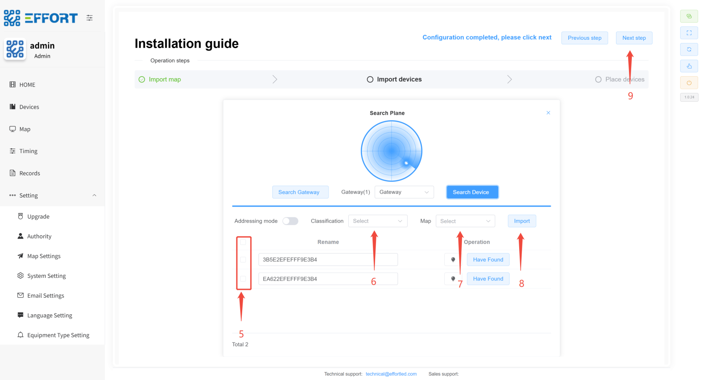The height and width of the screenshot is (380, 704).
Task: Tick checkbox for device 3B5E2EFEFFFF9E3B4
Action: click(x=243, y=259)
